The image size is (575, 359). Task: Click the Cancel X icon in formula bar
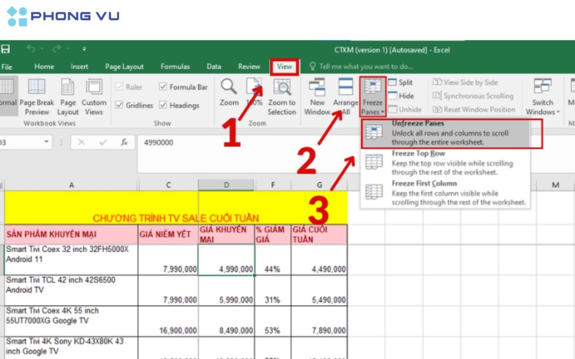click(81, 142)
